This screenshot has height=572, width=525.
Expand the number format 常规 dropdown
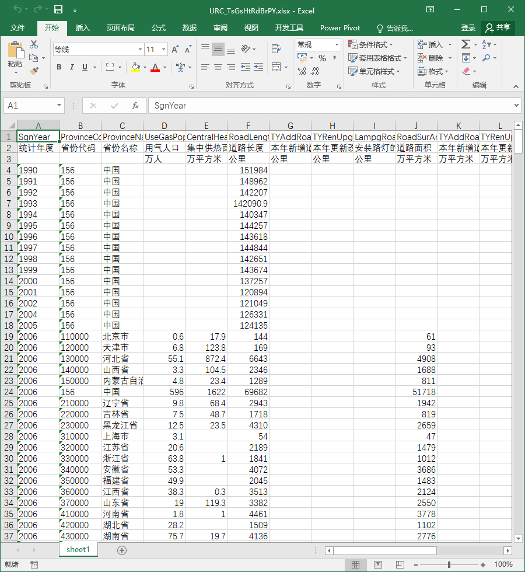coord(337,44)
